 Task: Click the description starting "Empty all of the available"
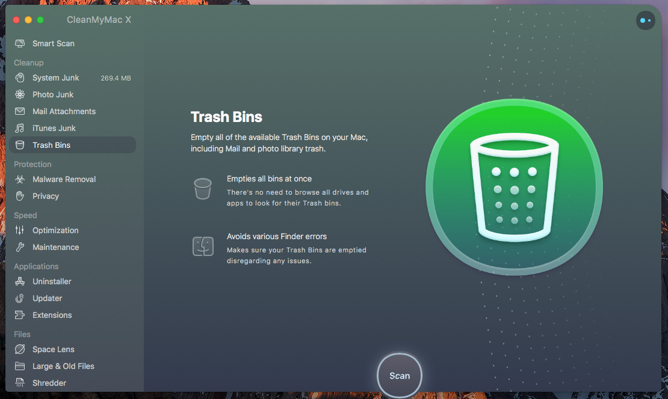click(x=279, y=143)
